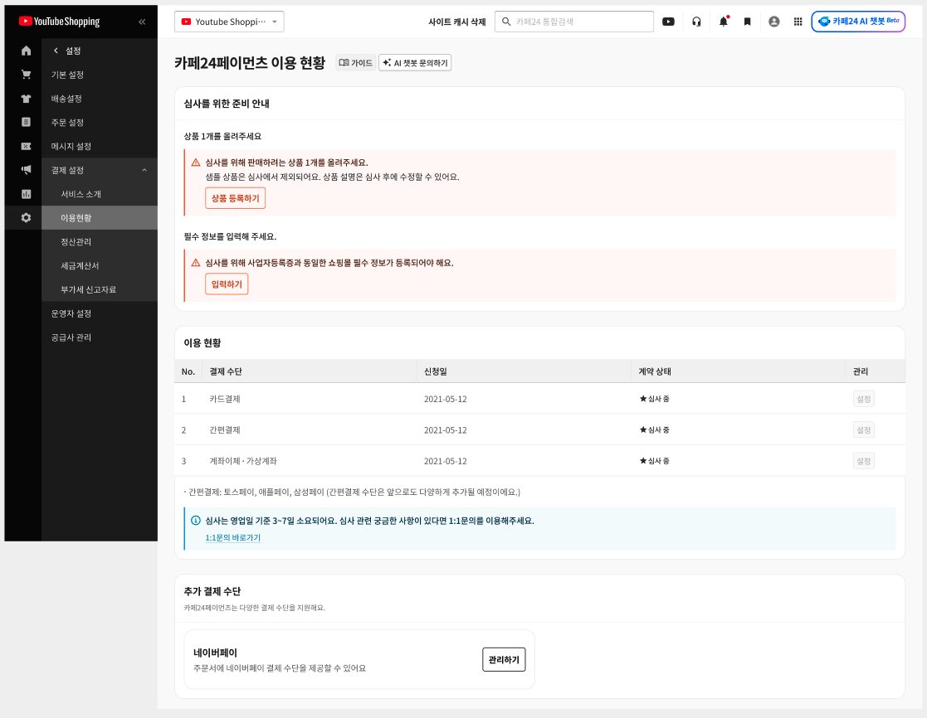Click 심사 중 status in 카드결제 row
The height and width of the screenshot is (718, 927).
655,399
